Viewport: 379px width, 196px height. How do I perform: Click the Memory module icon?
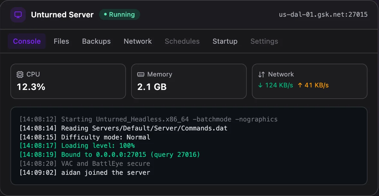141,75
